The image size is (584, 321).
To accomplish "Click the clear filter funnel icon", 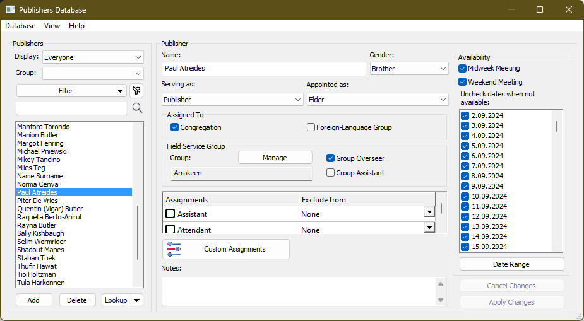I will point(137,91).
